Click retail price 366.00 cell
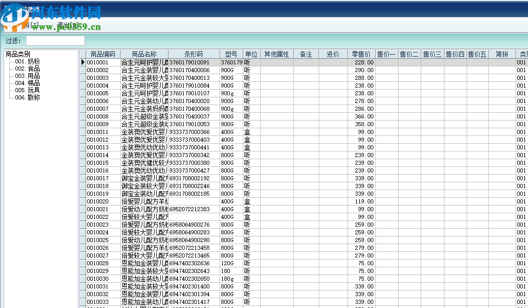528x308 pixels. pyautogui.click(x=361, y=116)
